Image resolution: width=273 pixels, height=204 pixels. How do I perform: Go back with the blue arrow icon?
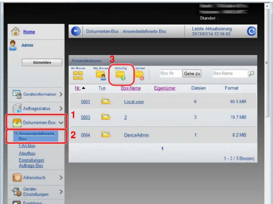pyautogui.click(x=76, y=31)
